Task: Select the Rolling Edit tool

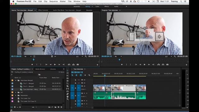Action: (x=67, y=78)
